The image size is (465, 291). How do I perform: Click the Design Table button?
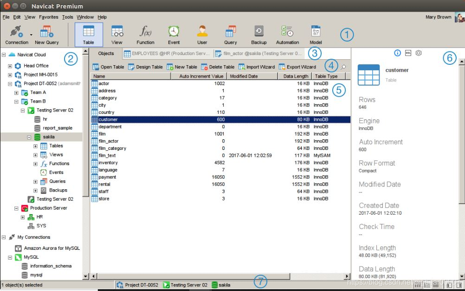pyautogui.click(x=145, y=67)
